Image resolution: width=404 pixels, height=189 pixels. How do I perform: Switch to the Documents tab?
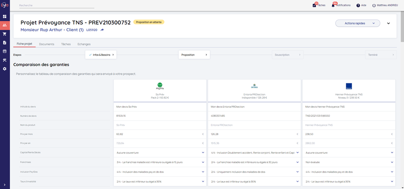[47, 44]
